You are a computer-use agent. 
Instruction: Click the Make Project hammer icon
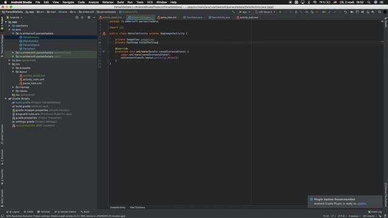pos(233,12)
